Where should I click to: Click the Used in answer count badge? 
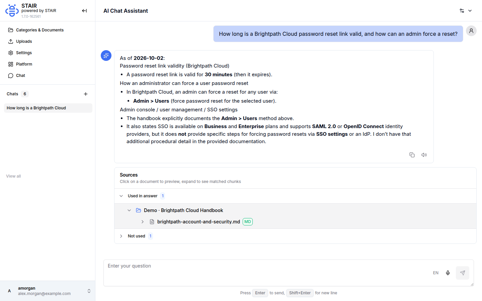163,196
